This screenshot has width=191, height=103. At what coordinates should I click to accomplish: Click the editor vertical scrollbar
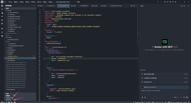pyautogui.click(x=138, y=26)
